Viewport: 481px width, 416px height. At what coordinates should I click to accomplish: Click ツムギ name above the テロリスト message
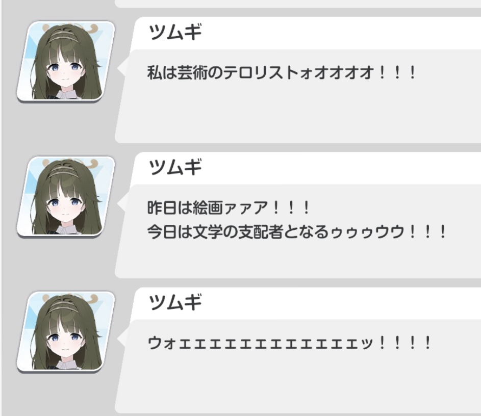[x=175, y=32]
